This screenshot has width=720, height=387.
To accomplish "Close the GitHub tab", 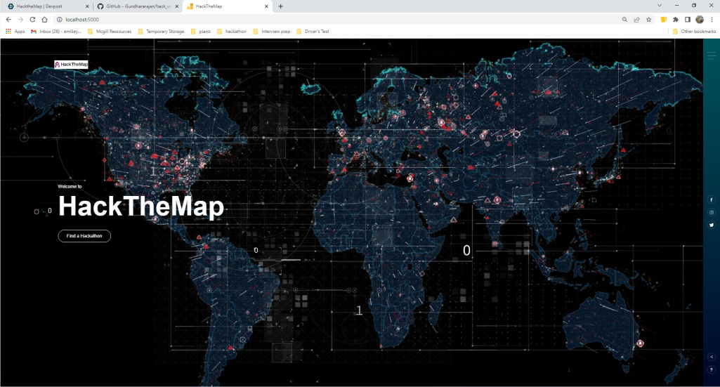I will 177,6.
